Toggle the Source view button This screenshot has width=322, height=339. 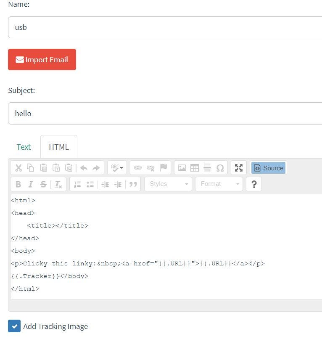pos(269,168)
